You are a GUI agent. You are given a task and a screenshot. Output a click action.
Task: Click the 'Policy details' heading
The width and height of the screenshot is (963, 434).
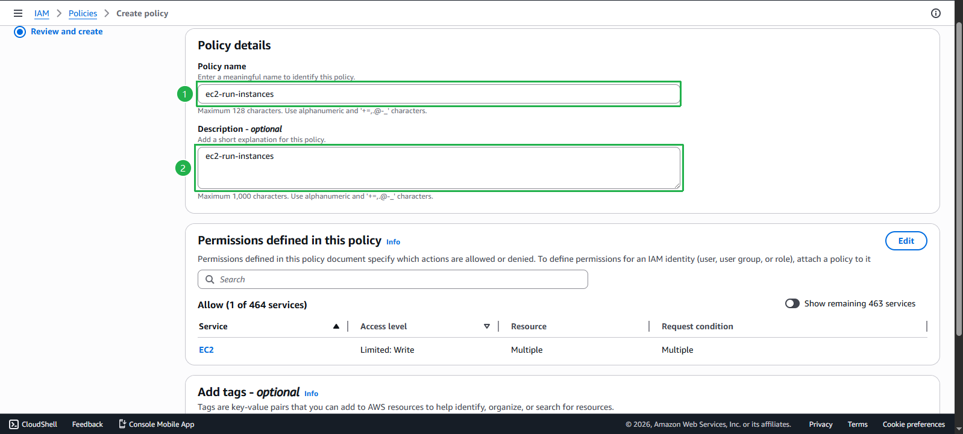(x=234, y=45)
